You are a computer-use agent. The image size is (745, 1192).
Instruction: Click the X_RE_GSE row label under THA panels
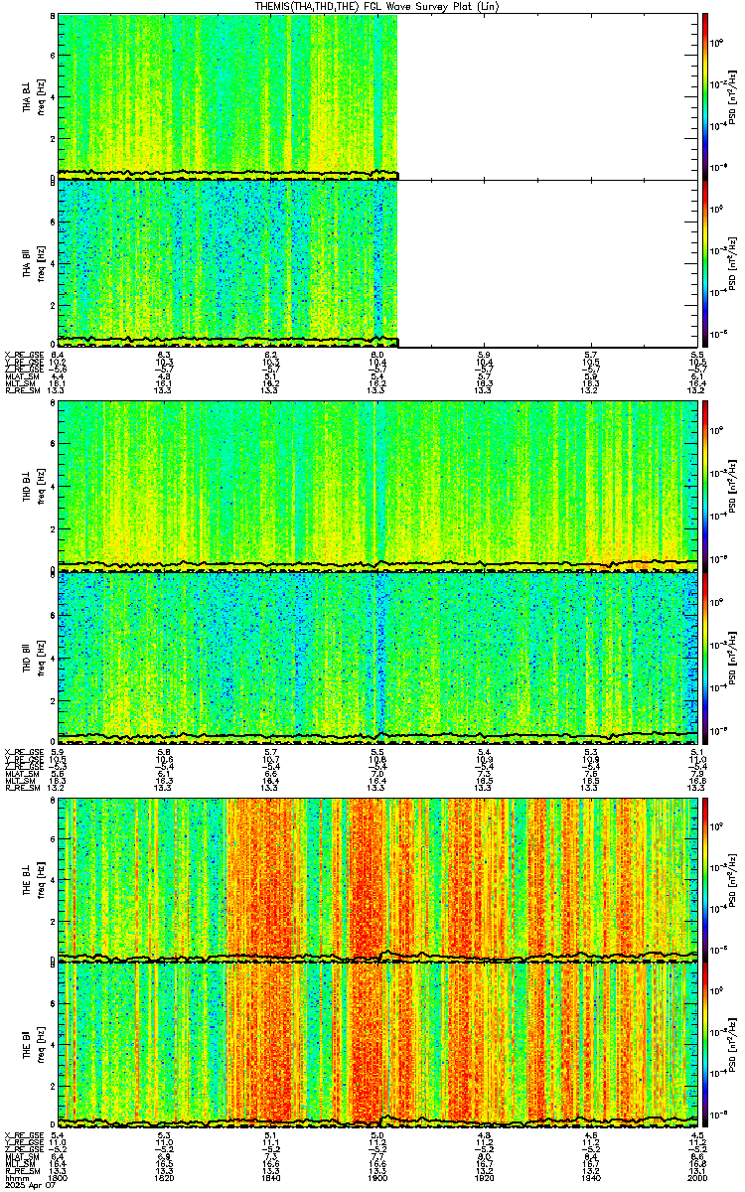click(x=23, y=355)
